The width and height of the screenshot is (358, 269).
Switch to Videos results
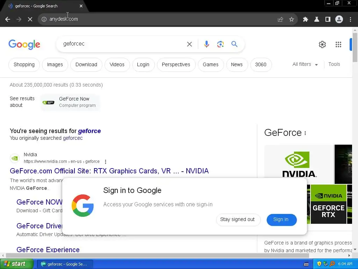pyautogui.click(x=117, y=65)
